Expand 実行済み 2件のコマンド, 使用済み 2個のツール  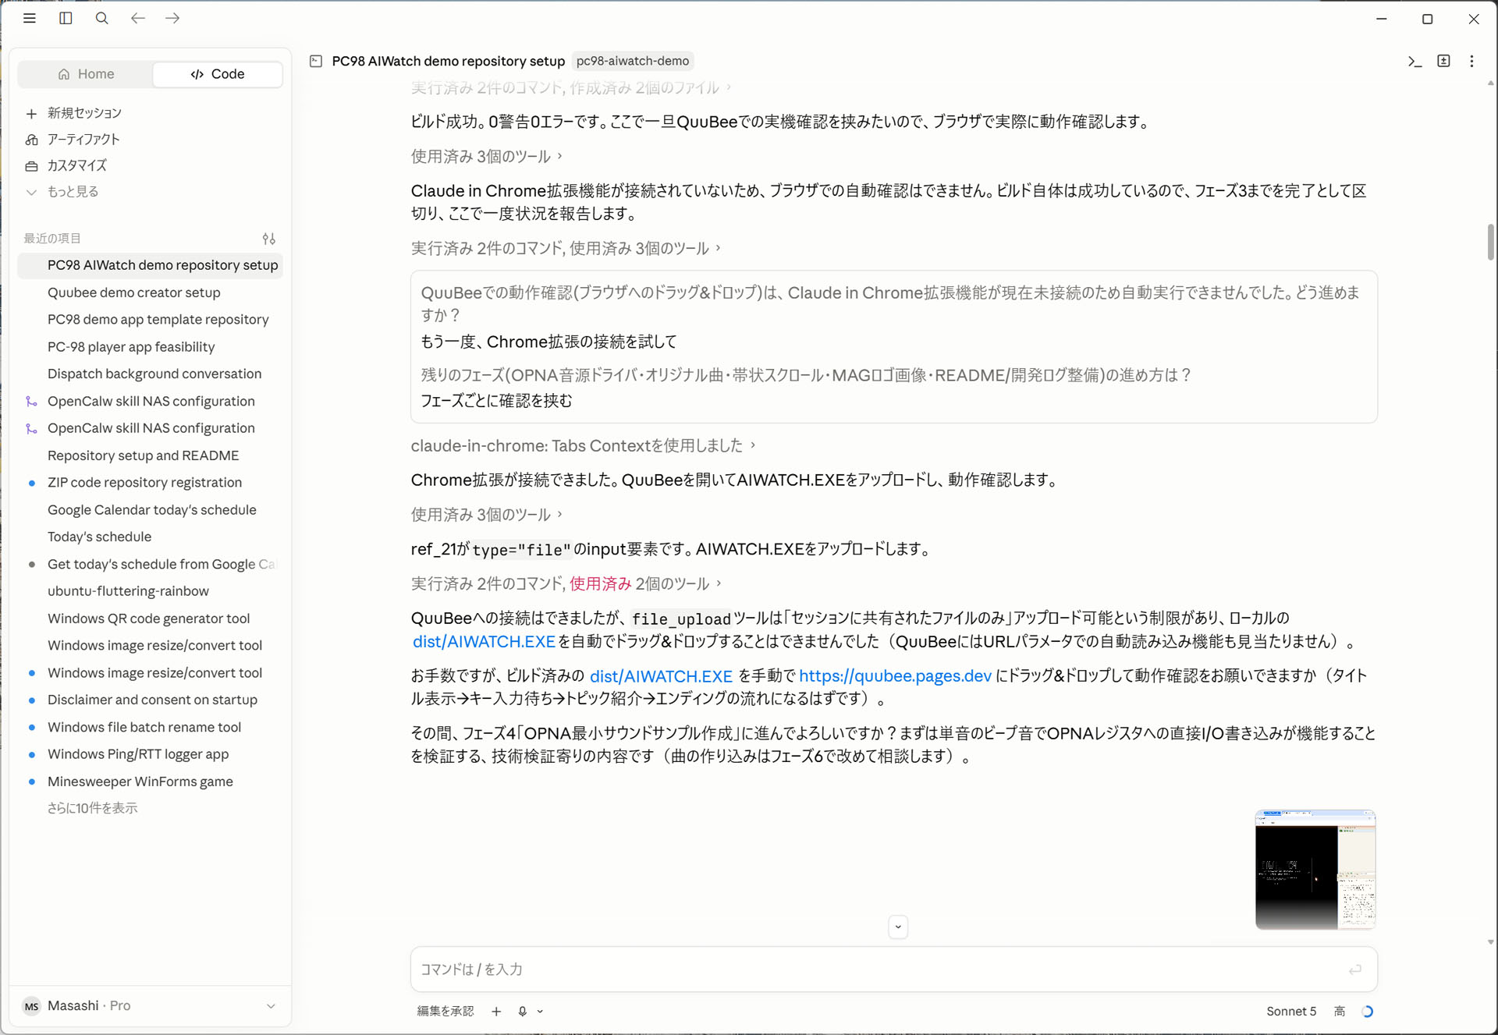tap(566, 583)
